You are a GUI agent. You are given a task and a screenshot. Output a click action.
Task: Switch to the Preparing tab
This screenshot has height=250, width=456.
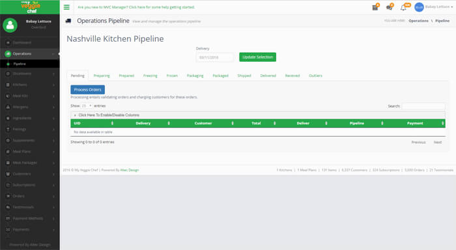coord(102,76)
